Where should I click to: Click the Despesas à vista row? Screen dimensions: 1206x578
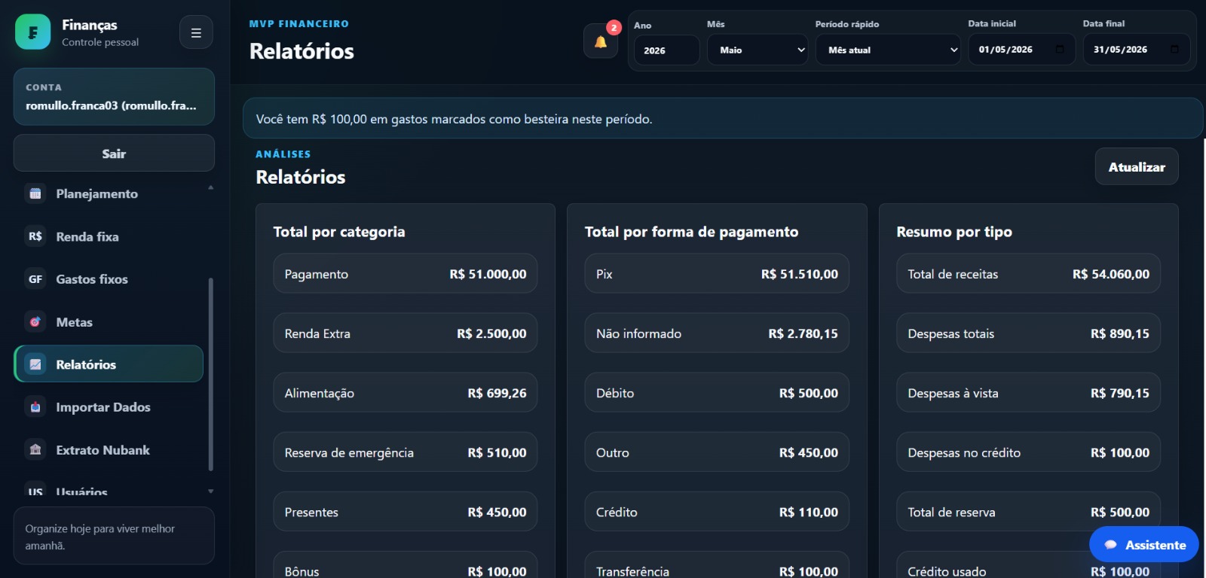1029,393
